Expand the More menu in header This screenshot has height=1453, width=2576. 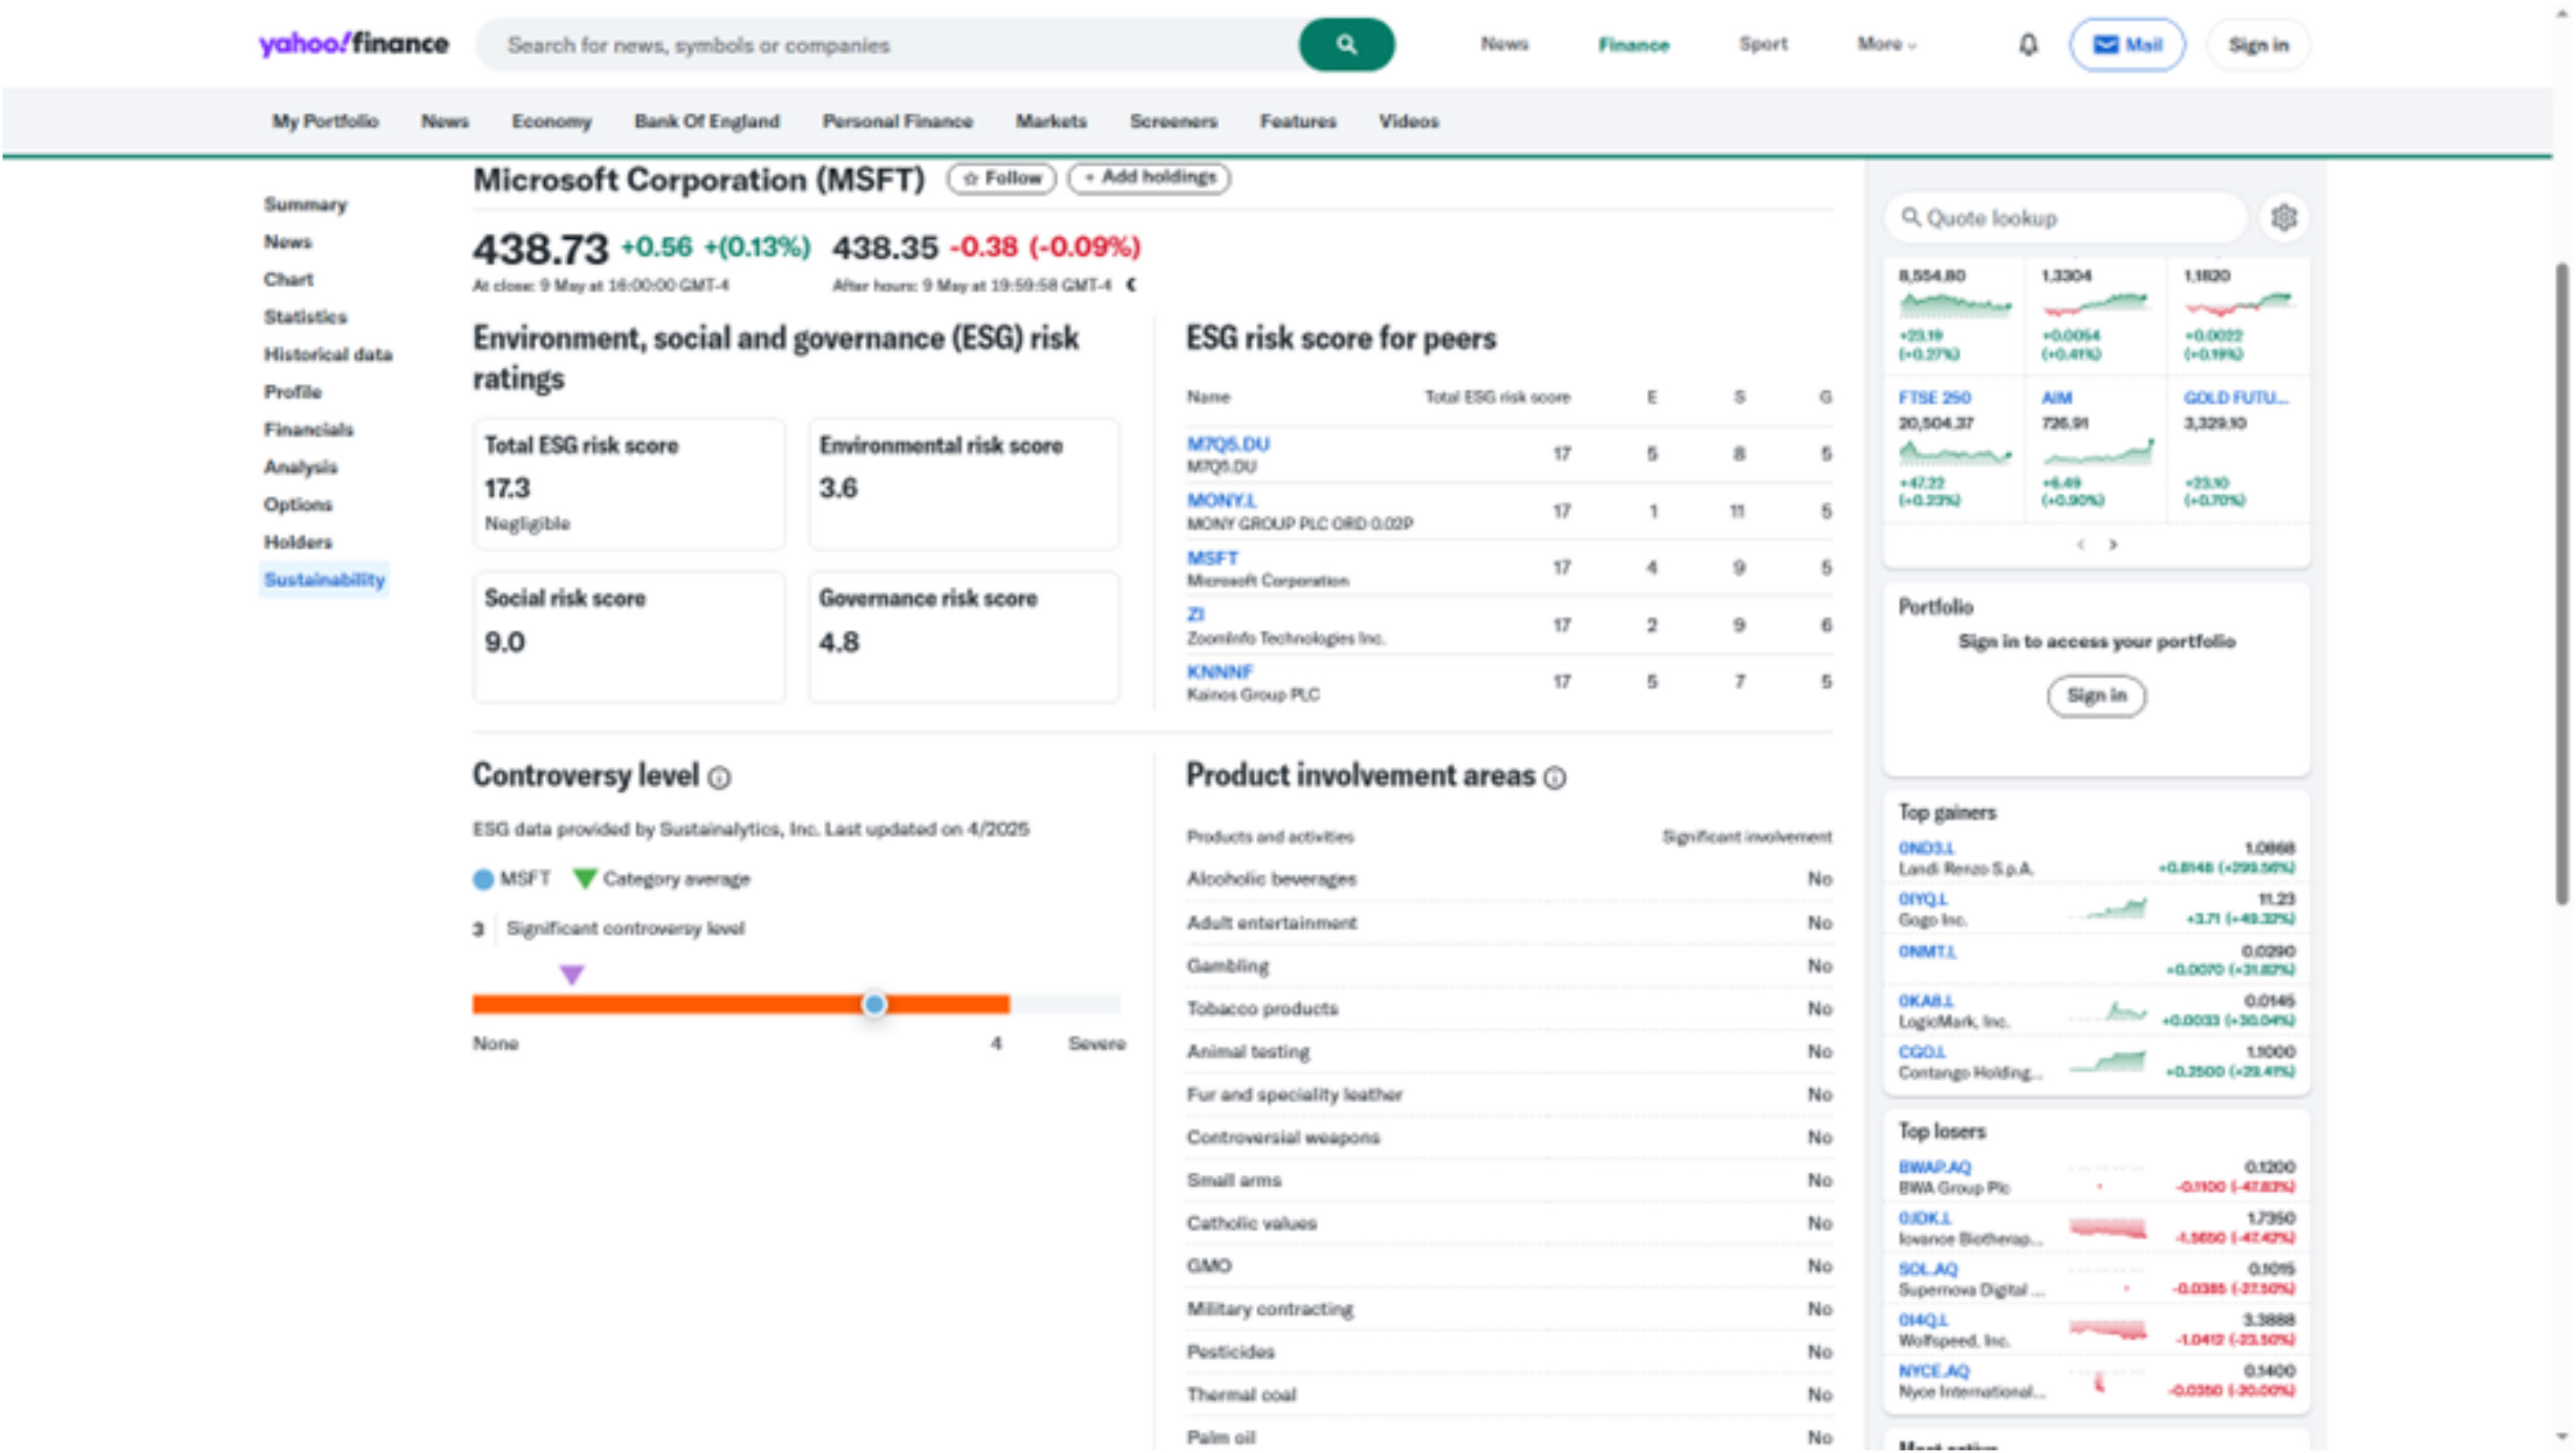click(1887, 44)
